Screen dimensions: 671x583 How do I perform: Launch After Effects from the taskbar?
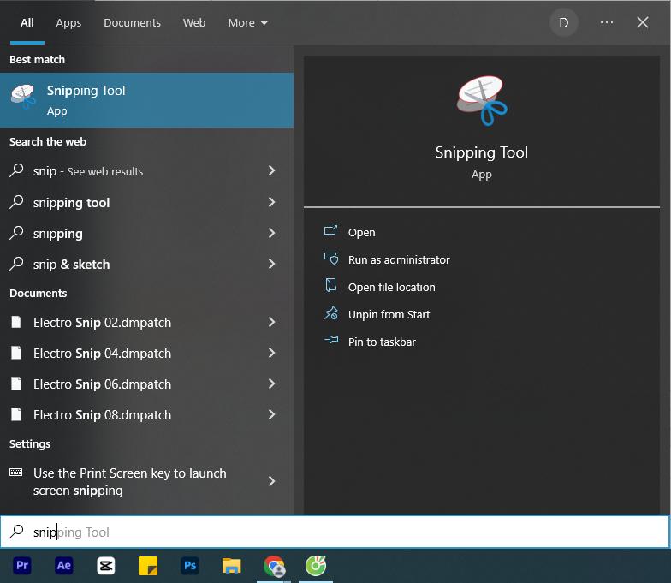pyautogui.click(x=64, y=565)
